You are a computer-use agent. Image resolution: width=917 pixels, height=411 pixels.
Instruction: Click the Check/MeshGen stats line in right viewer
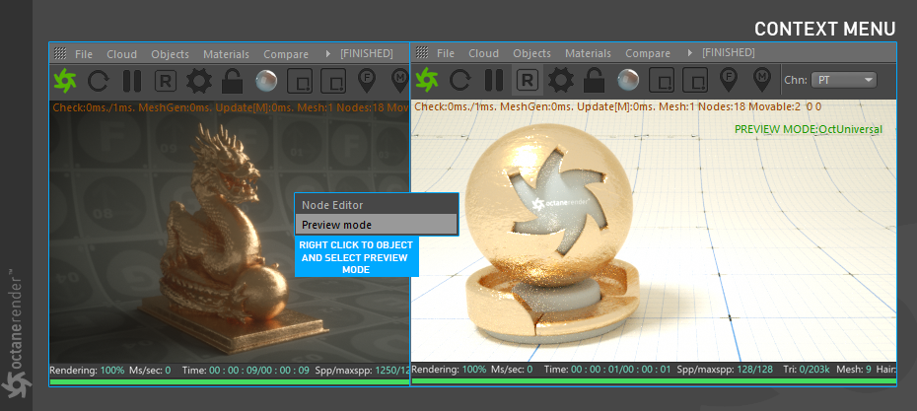pos(617,107)
